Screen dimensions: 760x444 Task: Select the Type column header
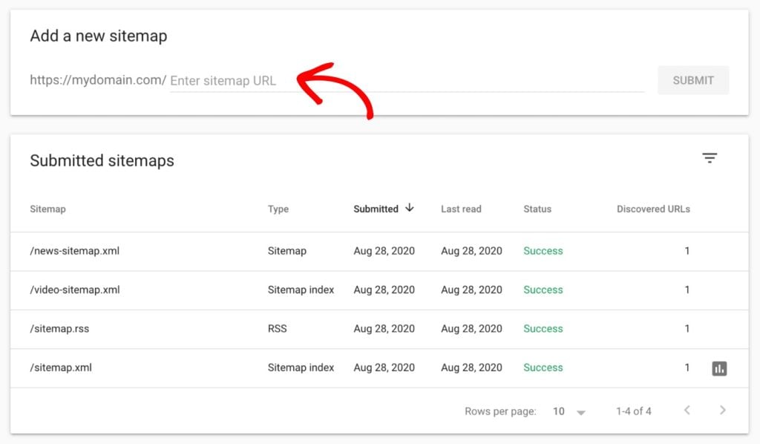278,209
